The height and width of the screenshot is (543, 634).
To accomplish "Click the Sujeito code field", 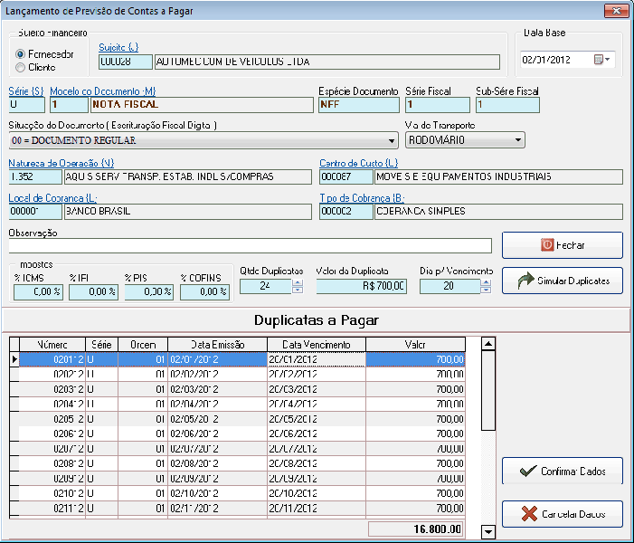I will pos(126,62).
